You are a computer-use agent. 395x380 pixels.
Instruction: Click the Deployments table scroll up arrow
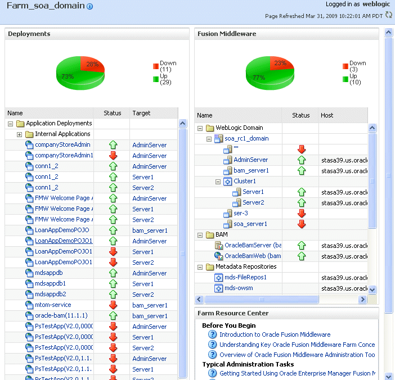(x=183, y=123)
